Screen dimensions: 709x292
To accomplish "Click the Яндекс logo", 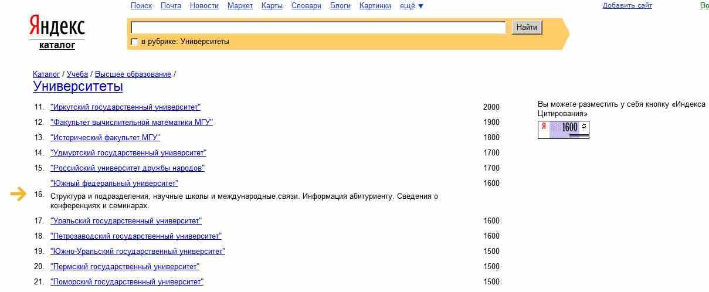I will click(57, 26).
